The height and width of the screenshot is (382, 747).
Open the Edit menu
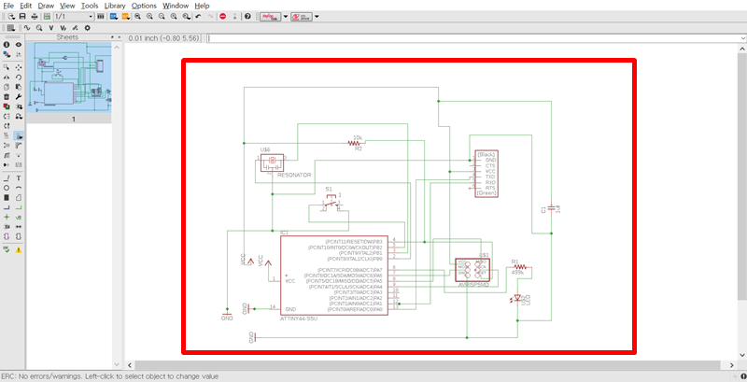(x=26, y=6)
